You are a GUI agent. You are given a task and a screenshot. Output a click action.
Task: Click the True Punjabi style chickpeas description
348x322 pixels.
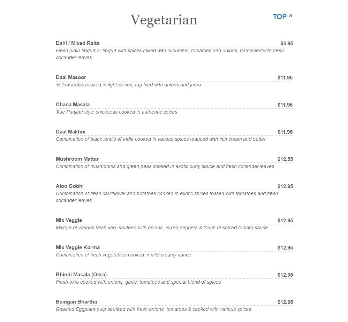pos(116,112)
